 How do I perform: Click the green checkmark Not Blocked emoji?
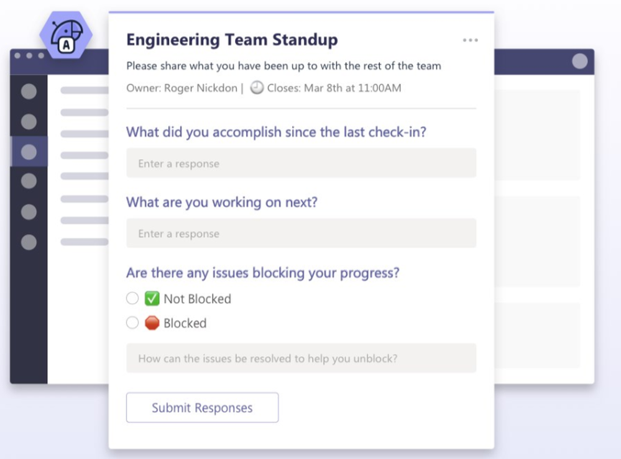(152, 298)
